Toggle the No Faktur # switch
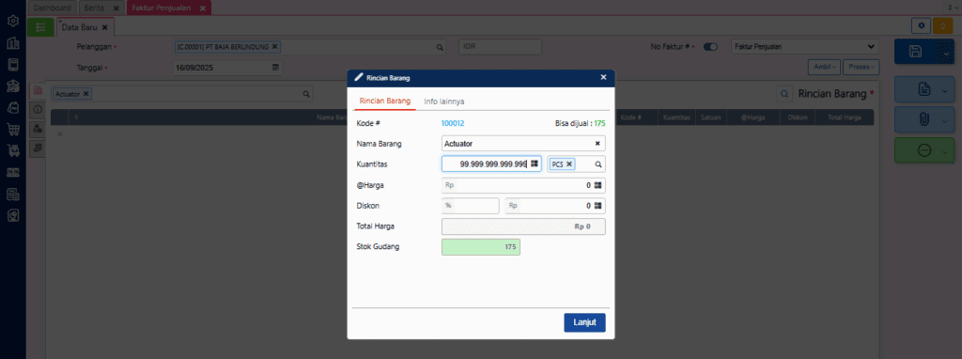962x359 pixels. [x=710, y=47]
